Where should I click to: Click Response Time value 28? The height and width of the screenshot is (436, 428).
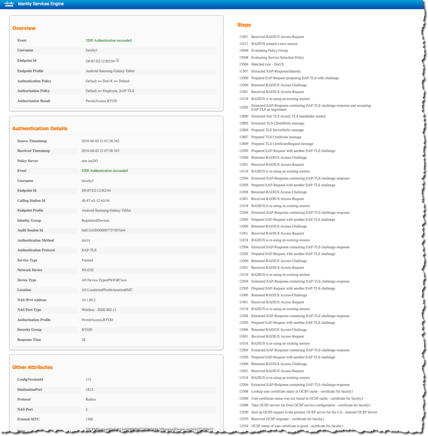tap(83, 340)
